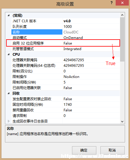Cancel with the 取消 button
This screenshot has height=160, width=130.
pos(112,150)
